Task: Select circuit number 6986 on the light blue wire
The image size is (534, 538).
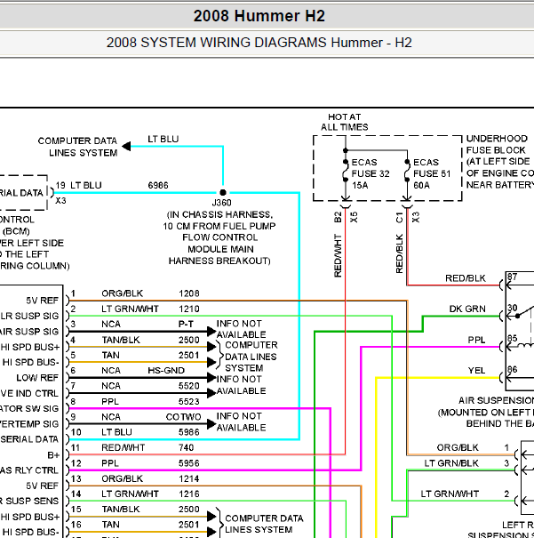Action: pos(158,185)
